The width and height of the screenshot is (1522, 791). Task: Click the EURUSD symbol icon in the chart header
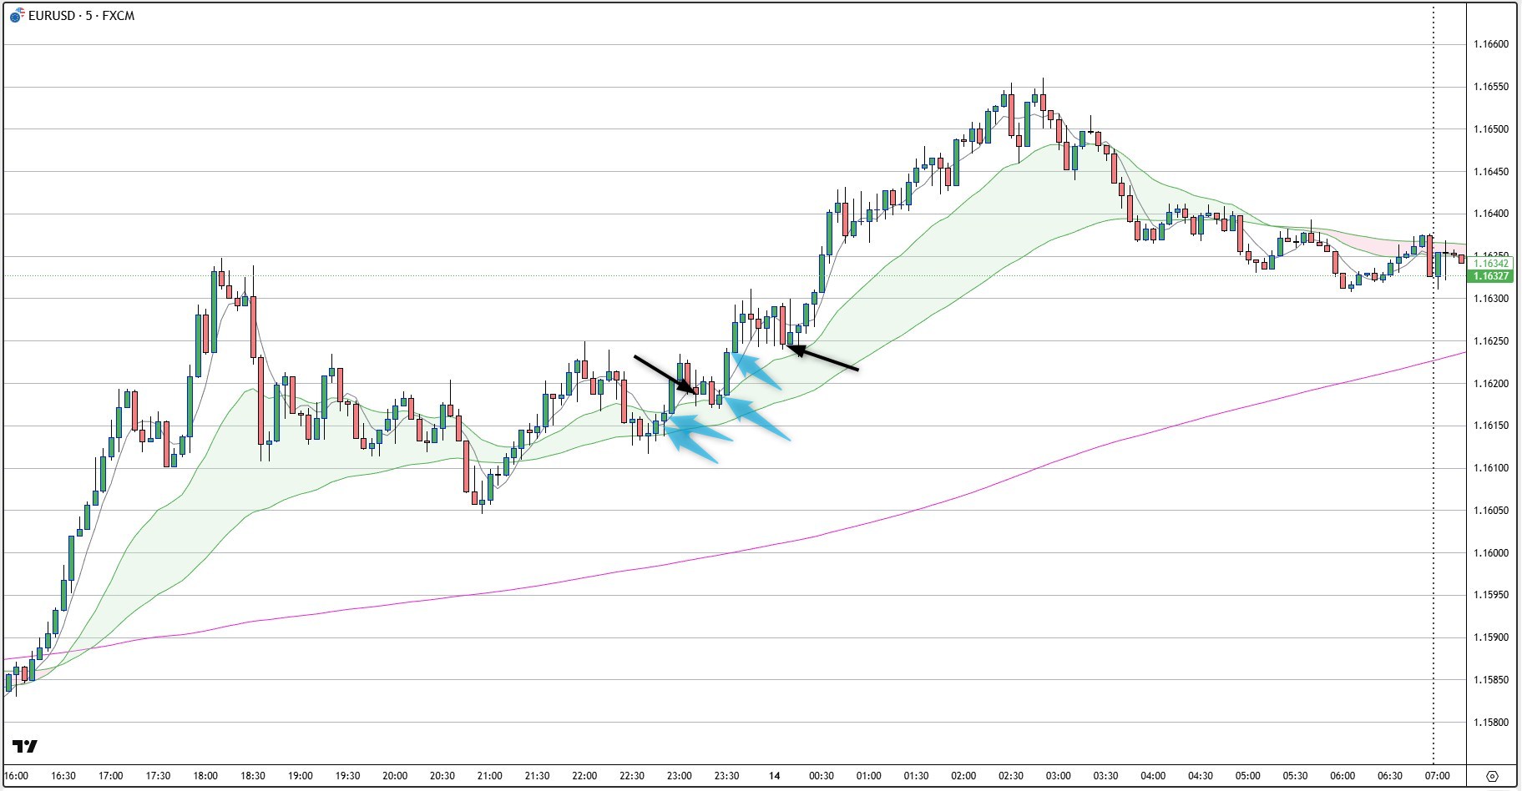point(17,16)
